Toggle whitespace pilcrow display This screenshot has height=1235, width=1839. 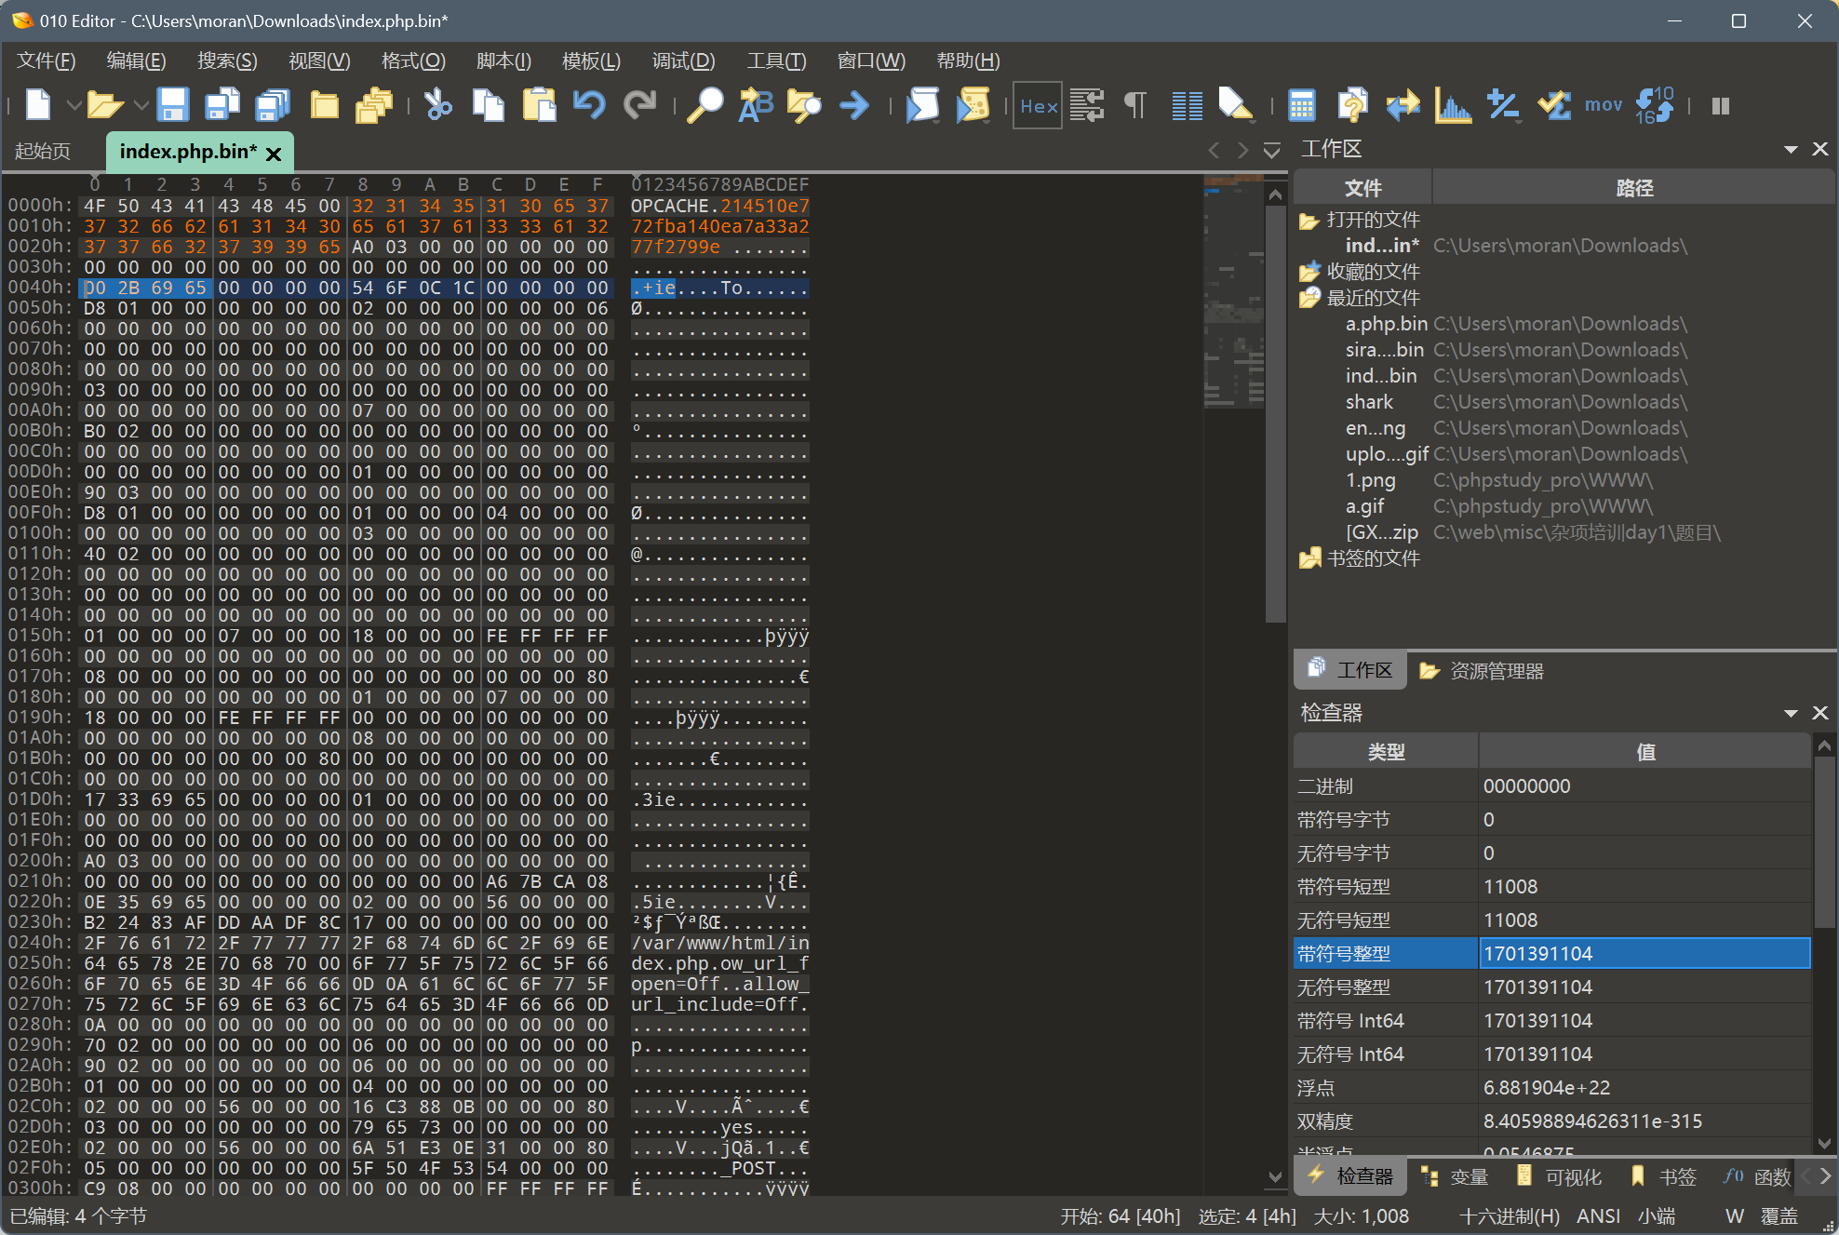pyautogui.click(x=1135, y=105)
